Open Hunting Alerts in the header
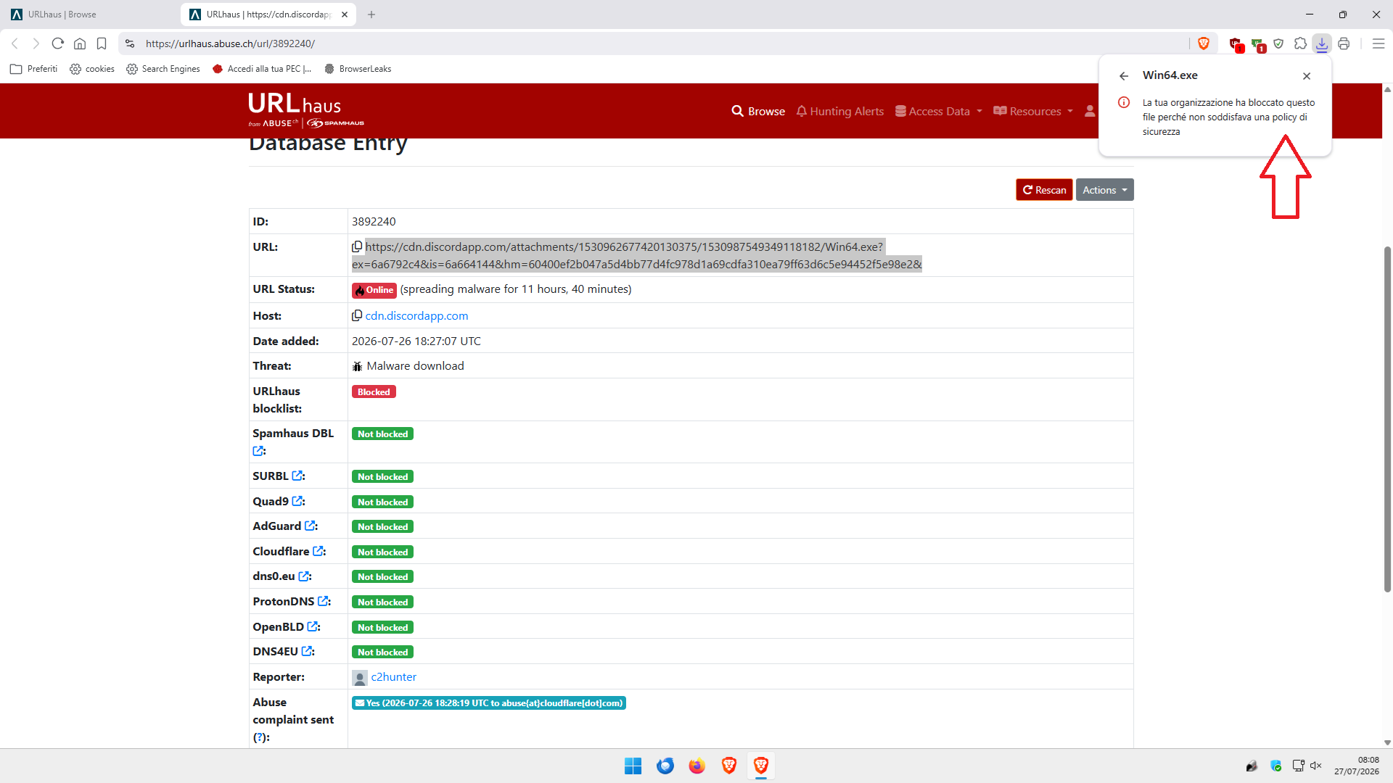 point(839,111)
